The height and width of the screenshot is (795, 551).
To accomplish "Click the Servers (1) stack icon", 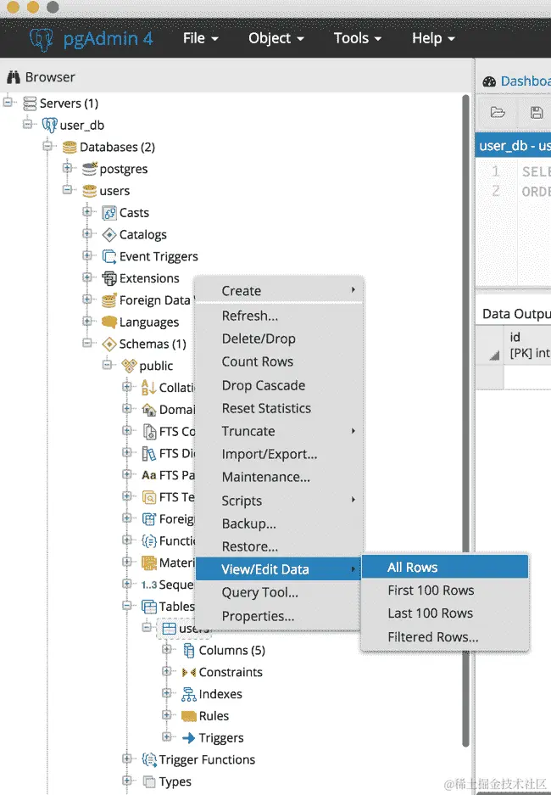I will [x=30, y=104].
